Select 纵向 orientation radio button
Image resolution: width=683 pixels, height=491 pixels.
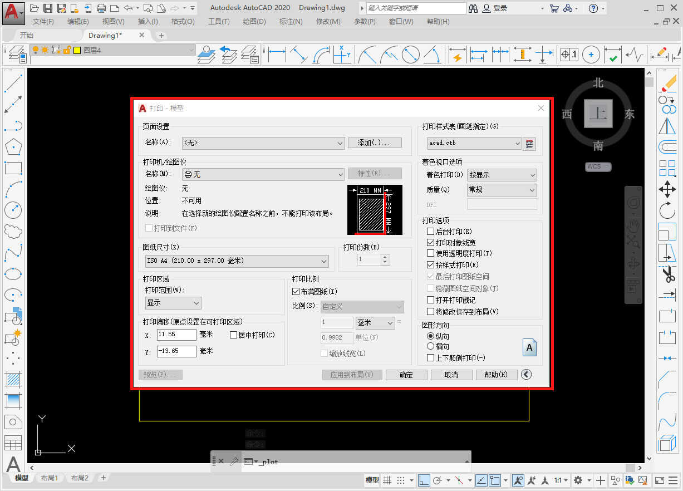pyautogui.click(x=430, y=336)
